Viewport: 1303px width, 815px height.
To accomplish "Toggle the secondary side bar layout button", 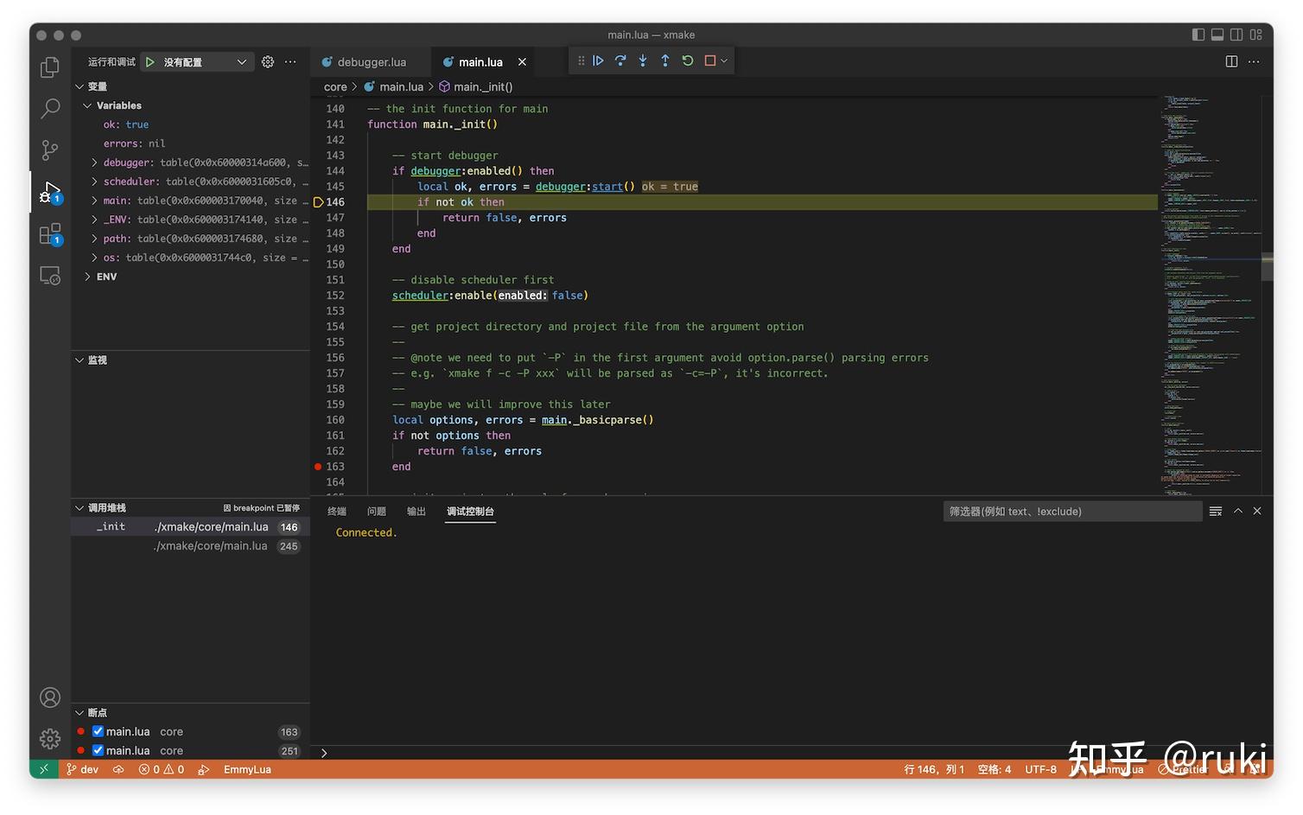I will [x=1236, y=35].
